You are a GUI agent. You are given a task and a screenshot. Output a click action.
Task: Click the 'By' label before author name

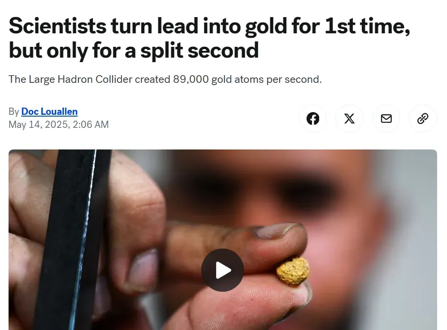(x=14, y=112)
